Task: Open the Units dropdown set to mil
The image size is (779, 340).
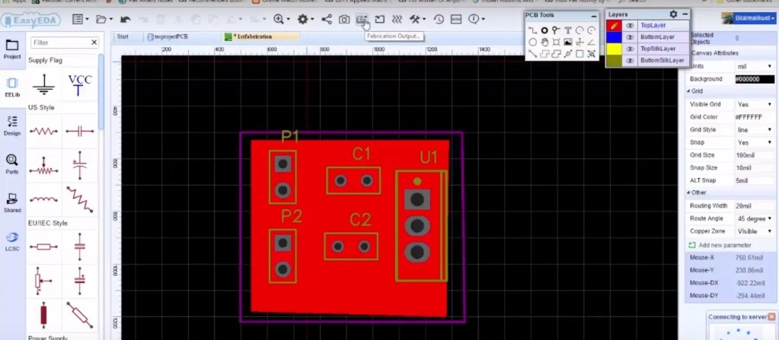Action: [x=755, y=66]
